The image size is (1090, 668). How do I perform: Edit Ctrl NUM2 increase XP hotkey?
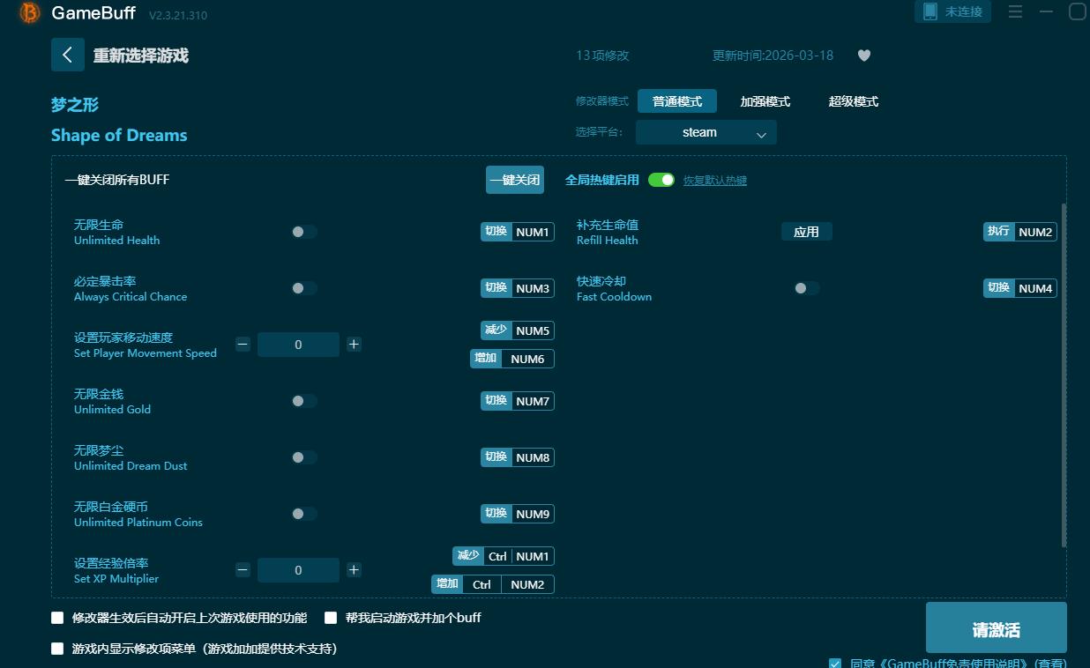[508, 584]
